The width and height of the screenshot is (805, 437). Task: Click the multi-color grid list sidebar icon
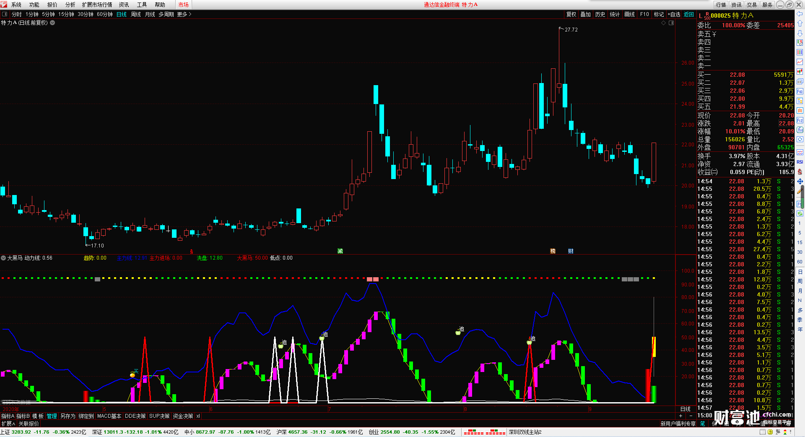800,52
